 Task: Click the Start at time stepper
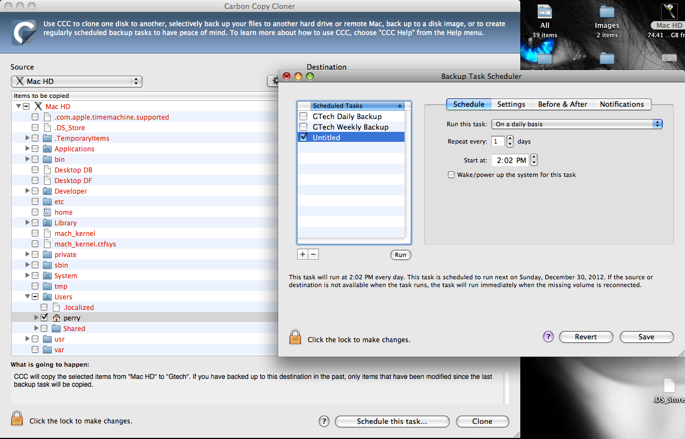coord(534,160)
